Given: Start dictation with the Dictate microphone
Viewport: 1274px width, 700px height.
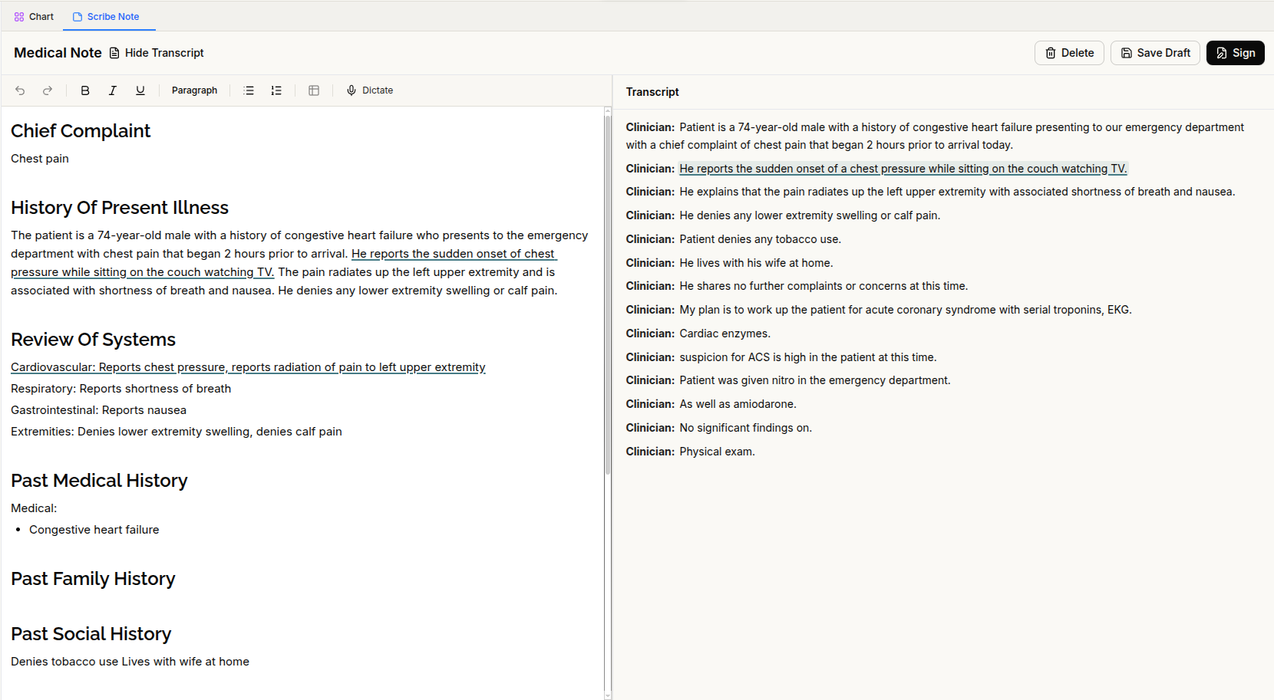Looking at the screenshot, I should click(370, 90).
